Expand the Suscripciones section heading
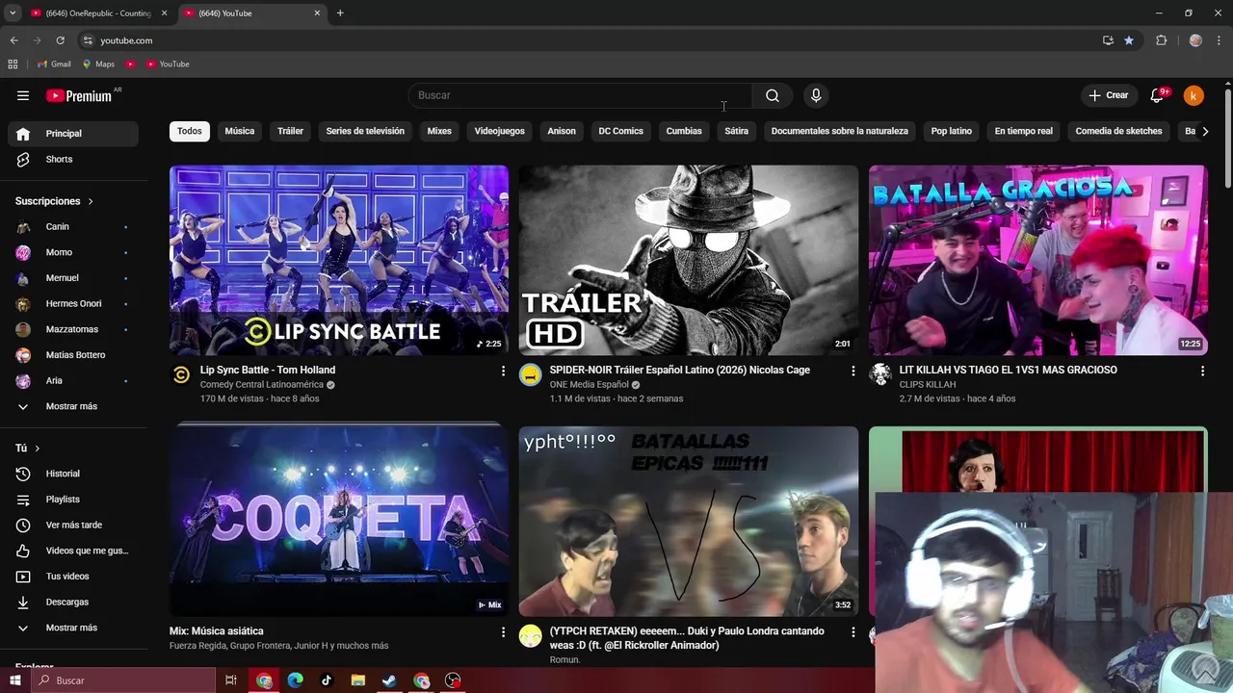This screenshot has height=693, width=1233. point(55,201)
